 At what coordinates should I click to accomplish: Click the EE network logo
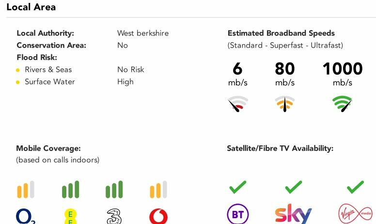tap(71, 216)
